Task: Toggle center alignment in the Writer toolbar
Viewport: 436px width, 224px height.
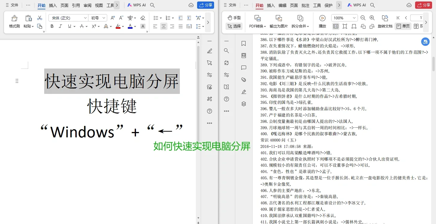Action: [x=164, y=26]
